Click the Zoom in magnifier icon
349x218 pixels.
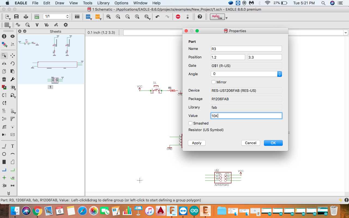(x=118, y=17)
